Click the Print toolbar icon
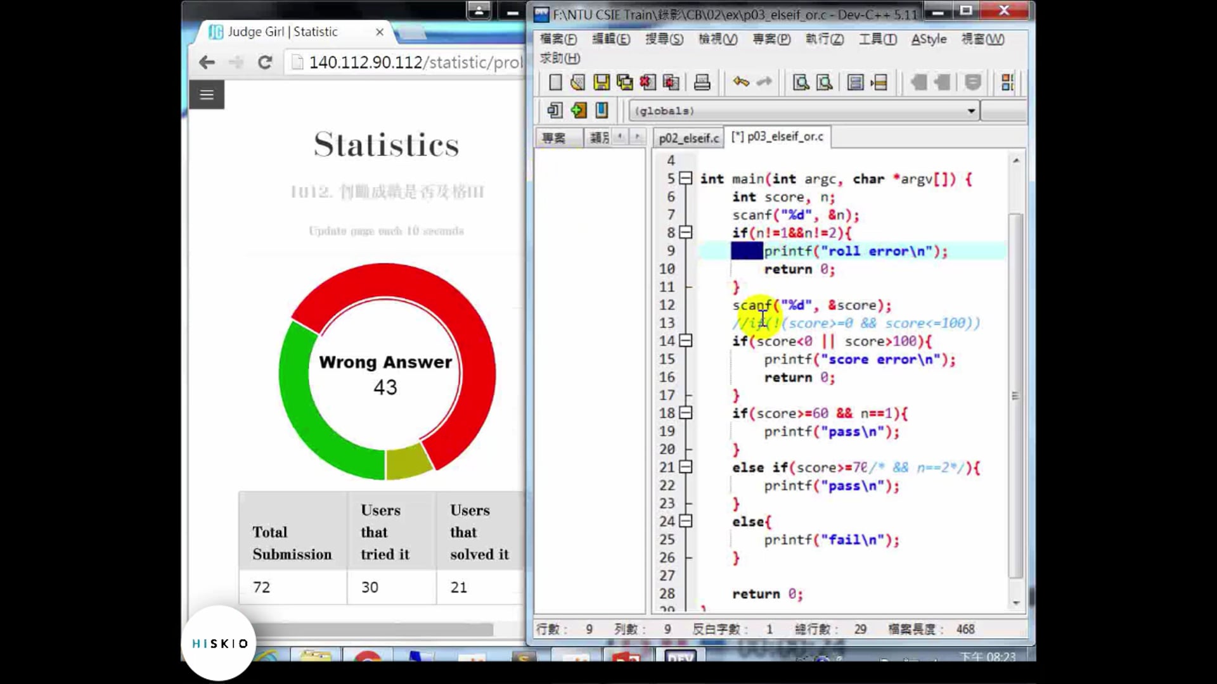 pyautogui.click(x=702, y=82)
